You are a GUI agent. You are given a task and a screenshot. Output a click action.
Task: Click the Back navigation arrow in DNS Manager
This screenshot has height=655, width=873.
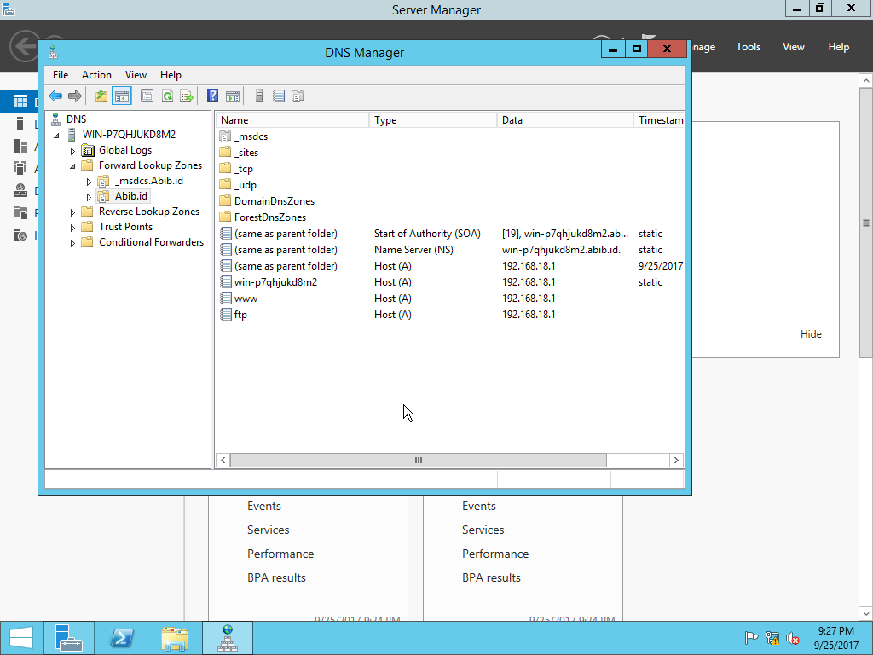[55, 96]
